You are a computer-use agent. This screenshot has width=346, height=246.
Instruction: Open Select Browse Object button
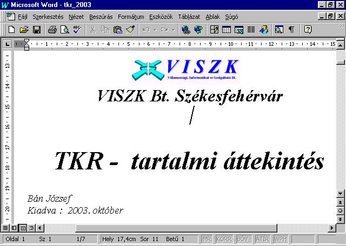(340, 211)
